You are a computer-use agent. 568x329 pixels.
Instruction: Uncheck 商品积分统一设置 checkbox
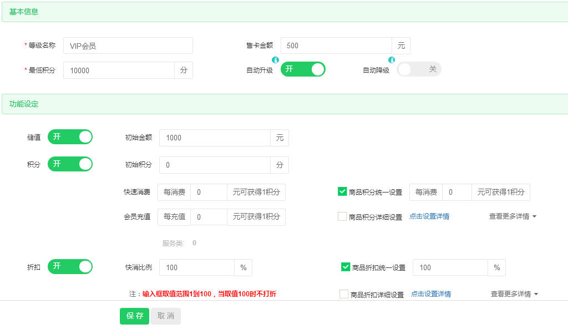pyautogui.click(x=342, y=191)
